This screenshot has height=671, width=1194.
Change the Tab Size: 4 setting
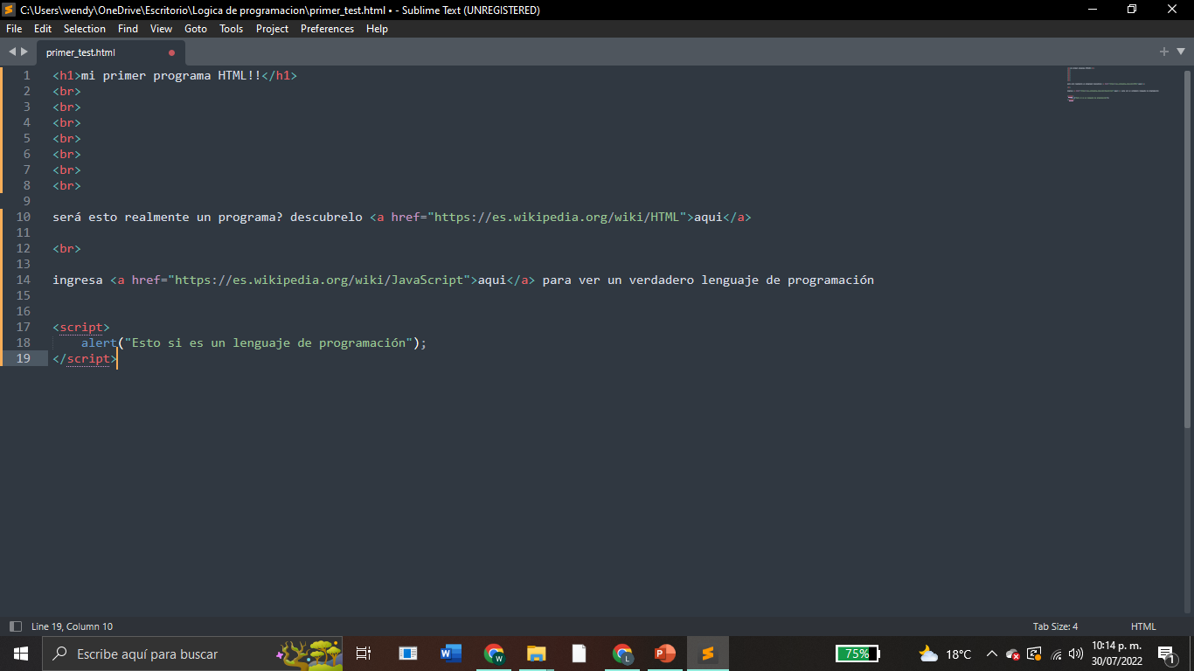pyautogui.click(x=1055, y=626)
